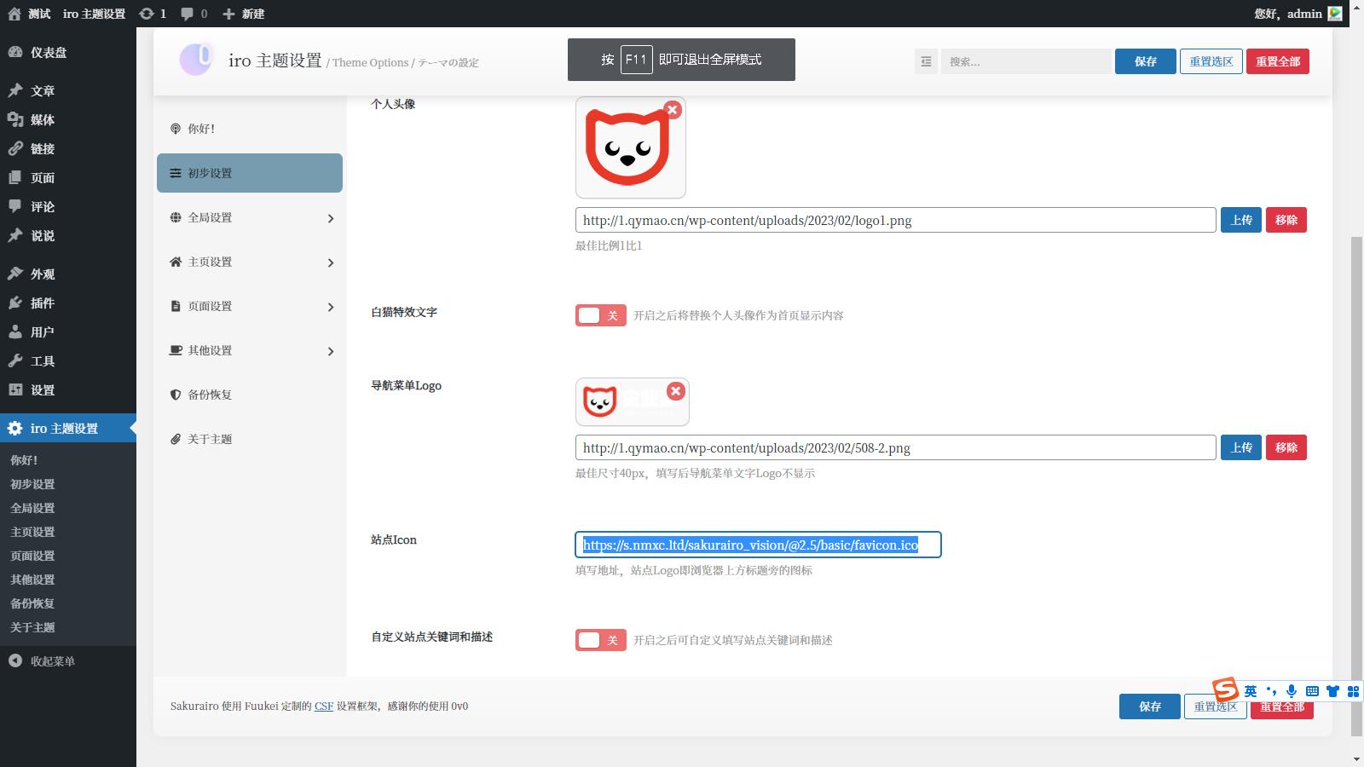Open the comment bubble icon in admin bar
The image size is (1364, 767).
point(187,14)
